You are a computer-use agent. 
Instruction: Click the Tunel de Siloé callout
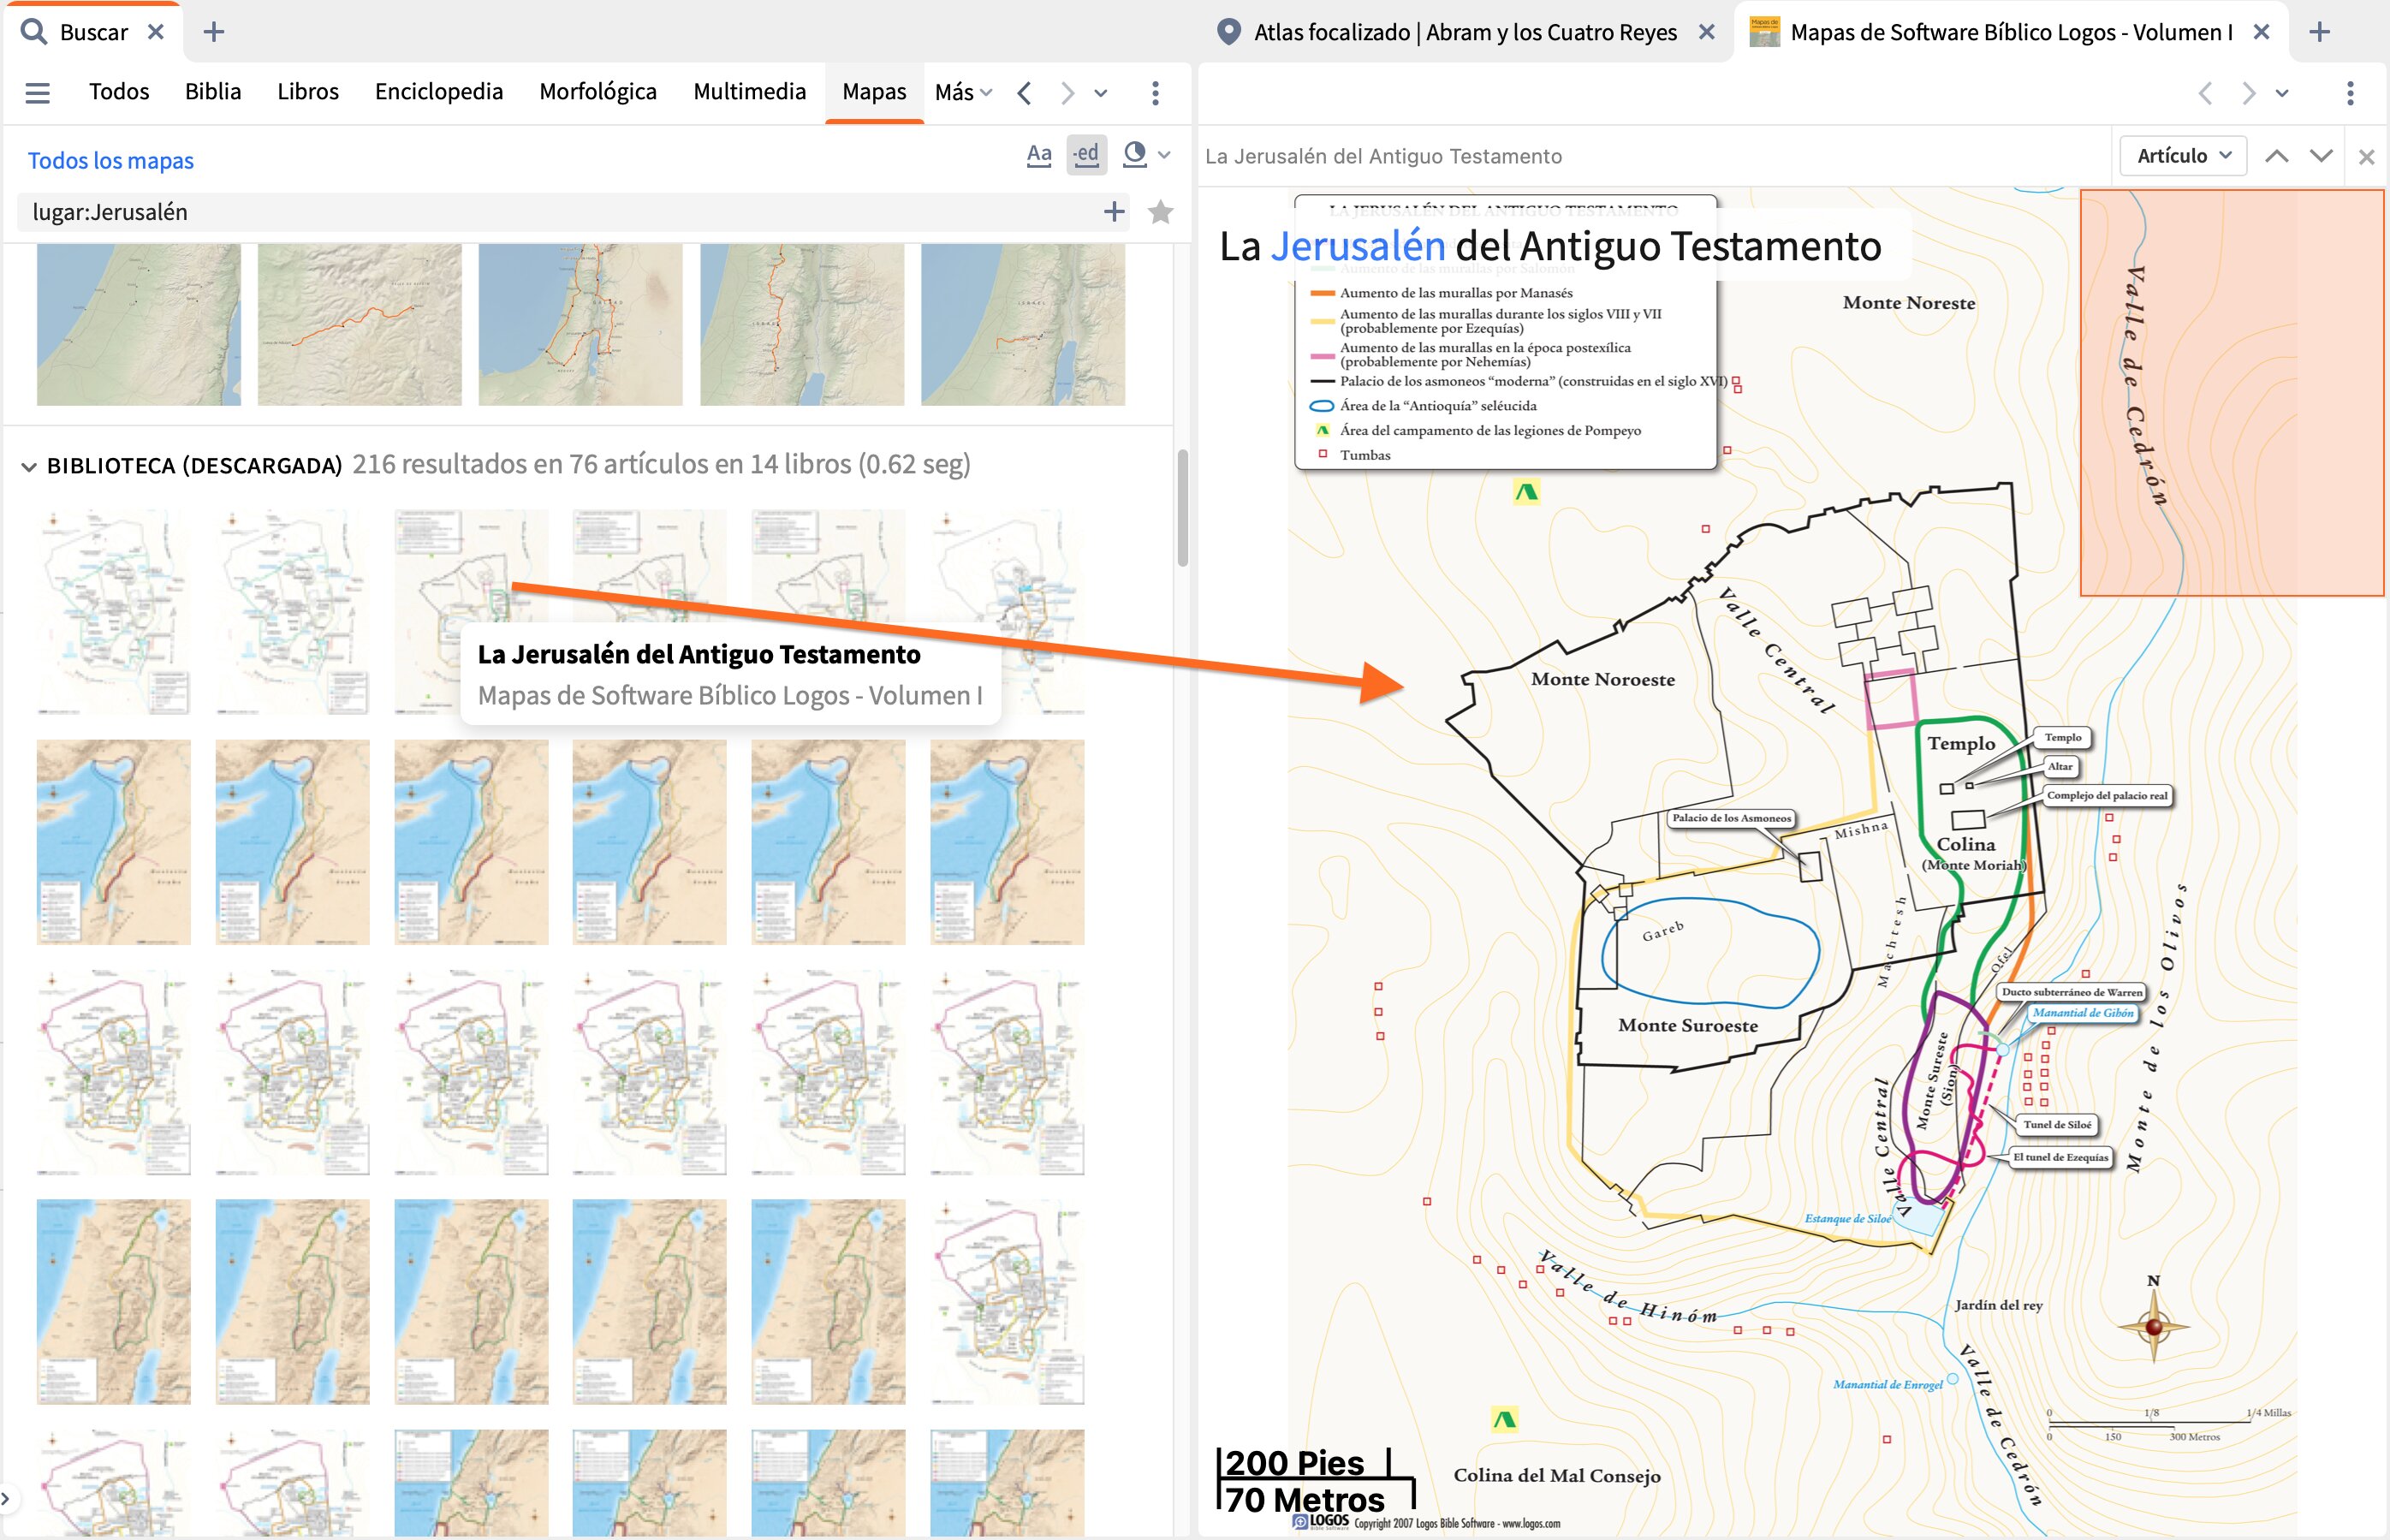coord(2057,1125)
